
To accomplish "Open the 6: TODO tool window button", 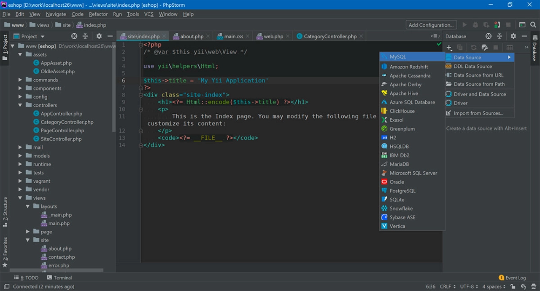I will pos(26,278).
